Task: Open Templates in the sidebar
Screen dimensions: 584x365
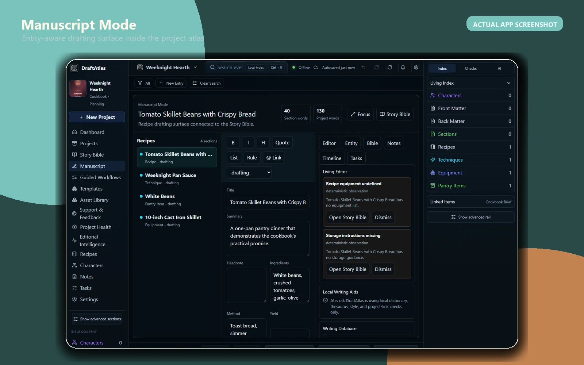Action: [x=97, y=189]
